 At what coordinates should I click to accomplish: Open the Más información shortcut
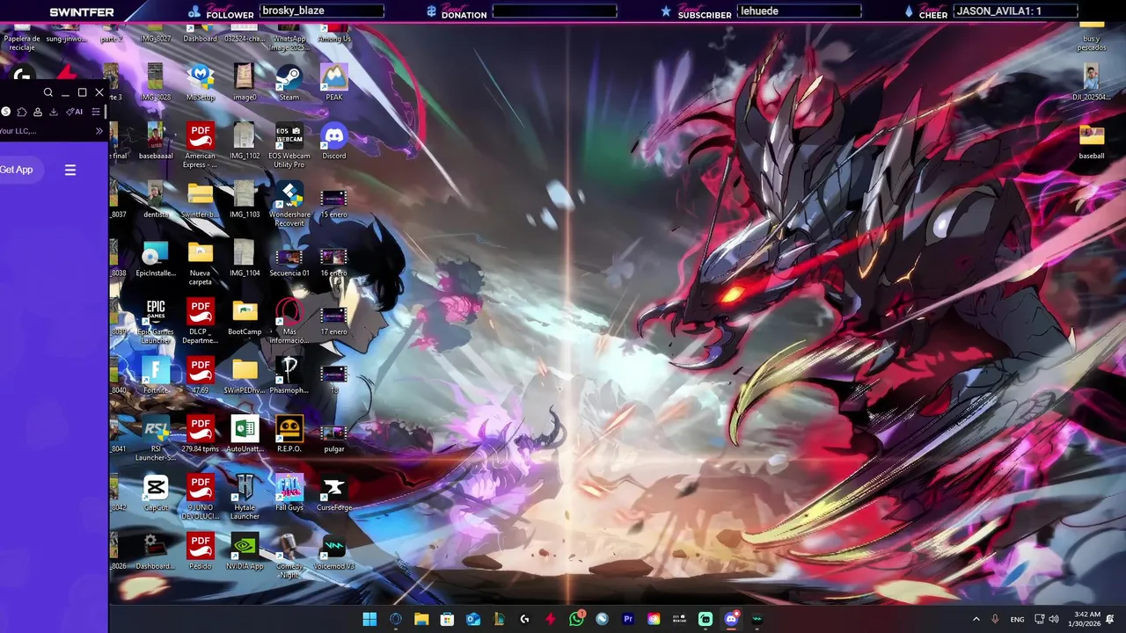pos(289,322)
